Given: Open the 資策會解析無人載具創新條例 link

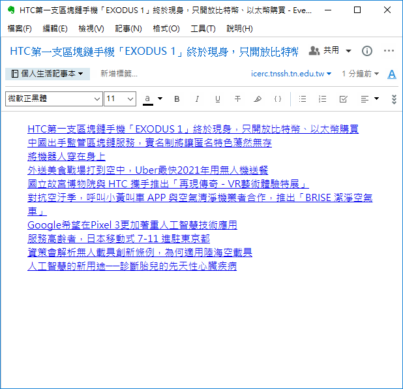Looking at the screenshot, I should [x=140, y=253].
